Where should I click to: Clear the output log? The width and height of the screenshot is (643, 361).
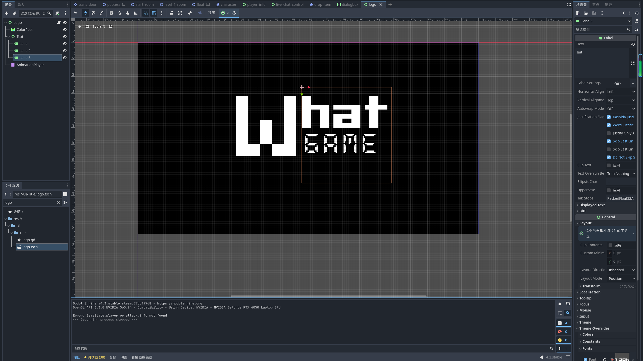tap(560, 303)
